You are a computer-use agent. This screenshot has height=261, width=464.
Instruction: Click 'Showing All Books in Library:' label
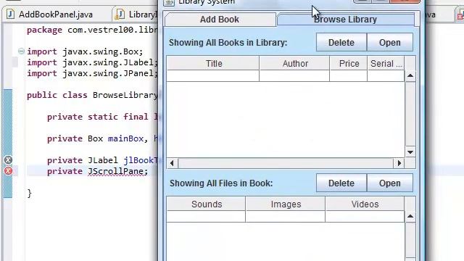coord(228,43)
